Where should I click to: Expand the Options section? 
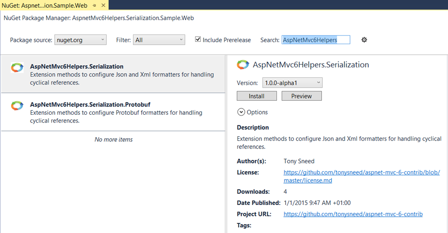(252, 112)
